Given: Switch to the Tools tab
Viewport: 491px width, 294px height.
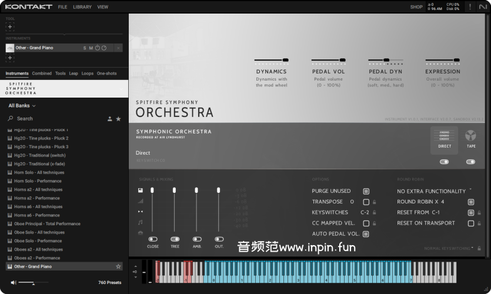Looking at the screenshot, I should 61,73.
